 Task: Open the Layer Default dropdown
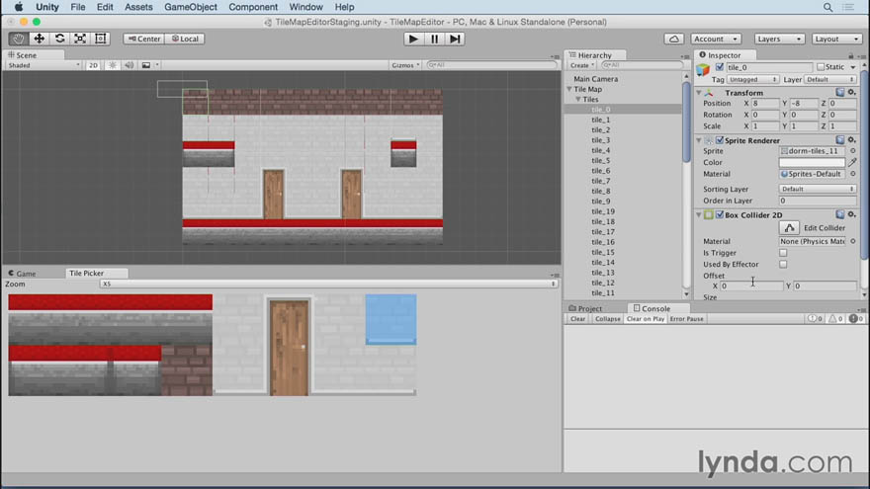pyautogui.click(x=830, y=80)
